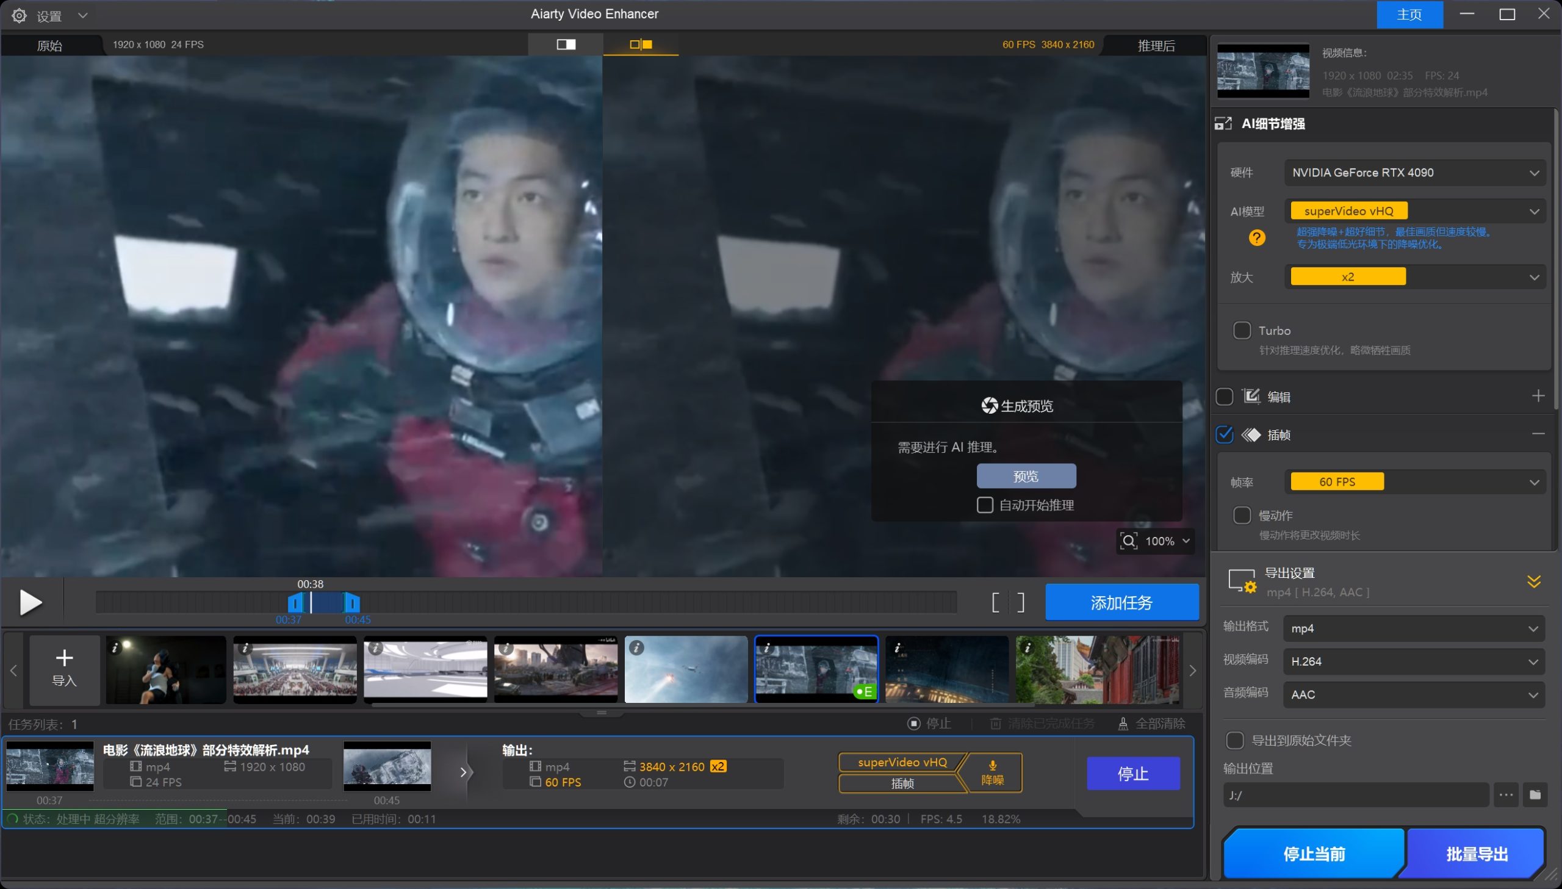Viewport: 1562px width, 889px height.
Task: Click the AI细节增强 section icon
Action: point(1223,123)
